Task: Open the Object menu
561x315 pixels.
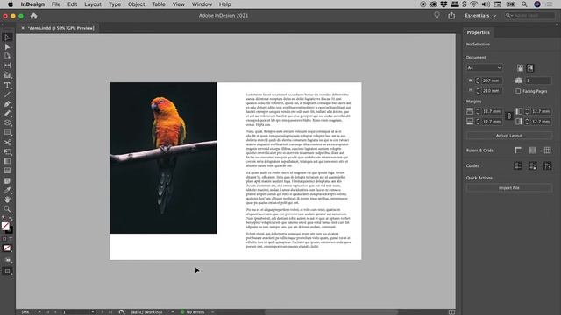Action: pyautogui.click(x=137, y=4)
